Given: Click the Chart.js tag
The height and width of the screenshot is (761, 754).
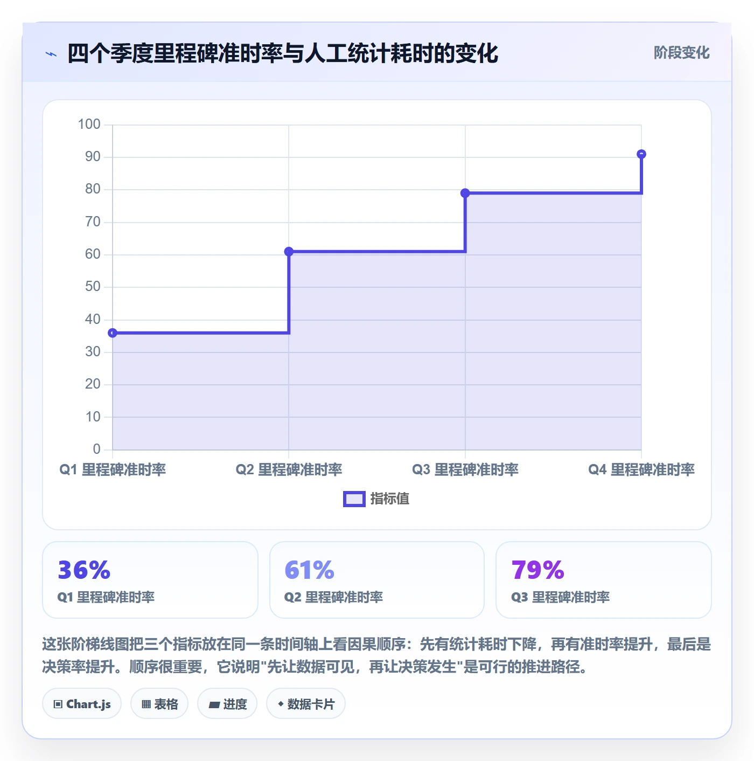Looking at the screenshot, I should (82, 704).
